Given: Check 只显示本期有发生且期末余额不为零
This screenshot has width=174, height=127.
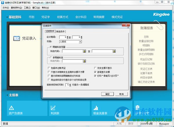Looking at the screenshot, I should coord(49,72).
